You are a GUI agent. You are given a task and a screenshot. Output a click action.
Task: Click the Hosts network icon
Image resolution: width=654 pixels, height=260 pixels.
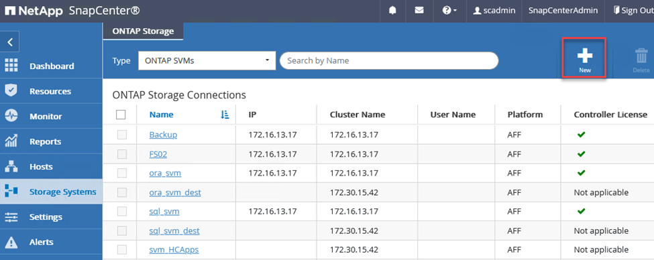[11, 166]
